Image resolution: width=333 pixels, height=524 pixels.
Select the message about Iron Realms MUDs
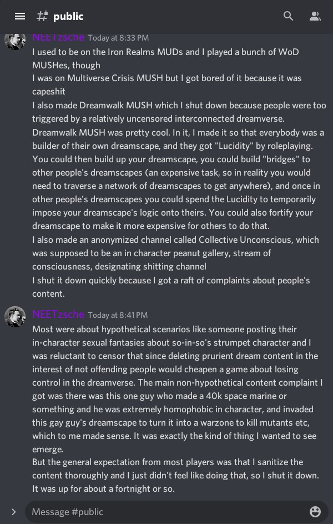(x=165, y=58)
